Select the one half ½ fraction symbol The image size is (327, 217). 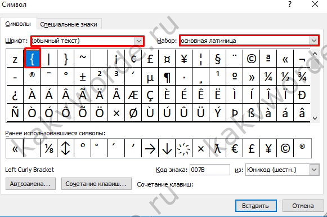(285, 77)
